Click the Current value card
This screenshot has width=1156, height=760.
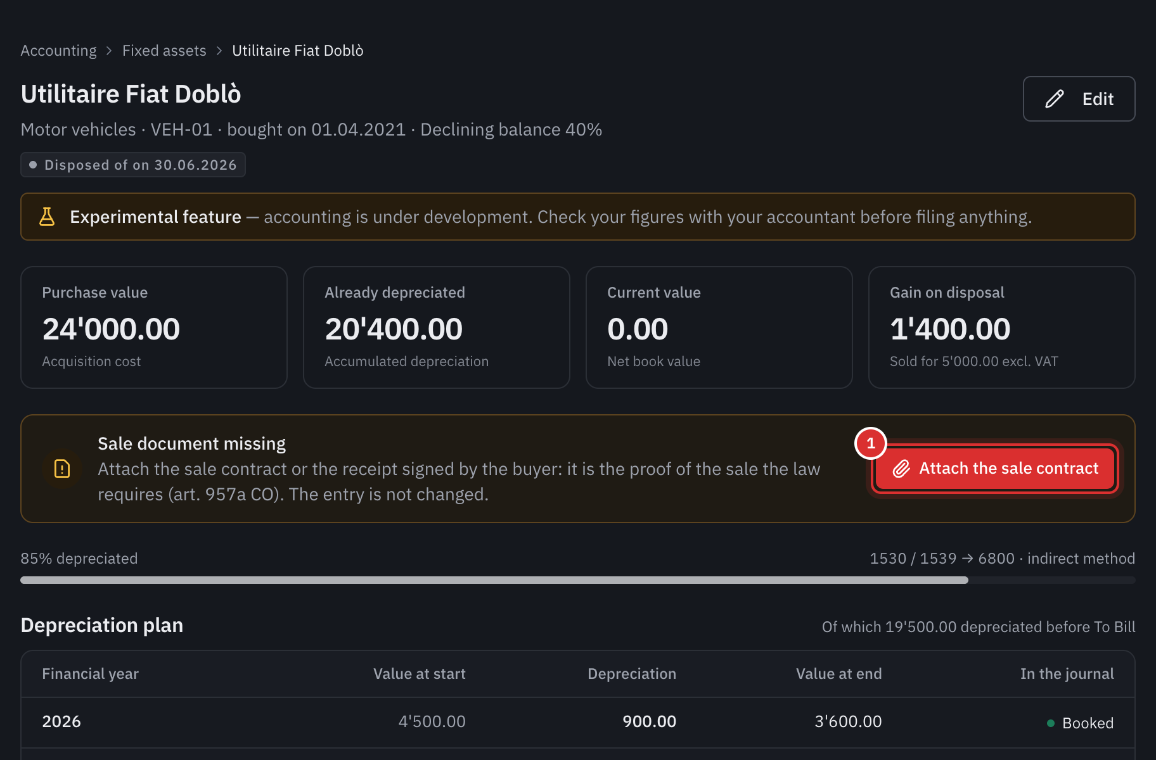click(719, 327)
